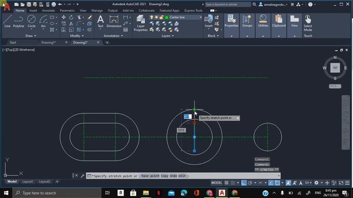Click the Rotate tool icon
Viewport: 353px width, 198px height.
71,17
